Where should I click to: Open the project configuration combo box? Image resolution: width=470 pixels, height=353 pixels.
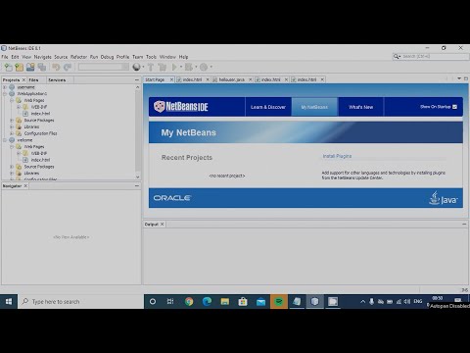click(104, 67)
